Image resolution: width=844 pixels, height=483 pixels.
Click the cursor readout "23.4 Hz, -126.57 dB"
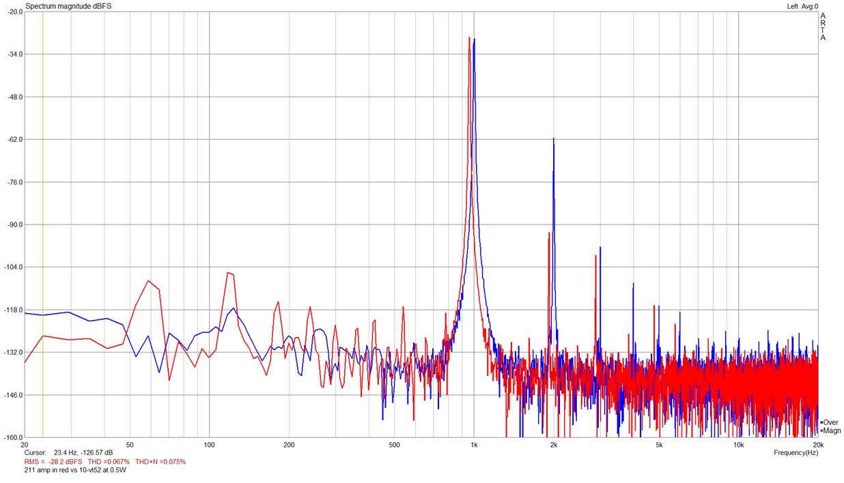[83, 452]
